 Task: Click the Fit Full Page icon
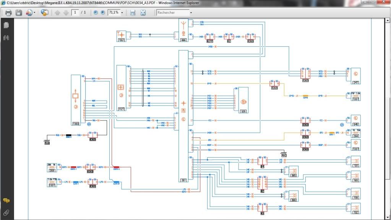click(x=143, y=13)
